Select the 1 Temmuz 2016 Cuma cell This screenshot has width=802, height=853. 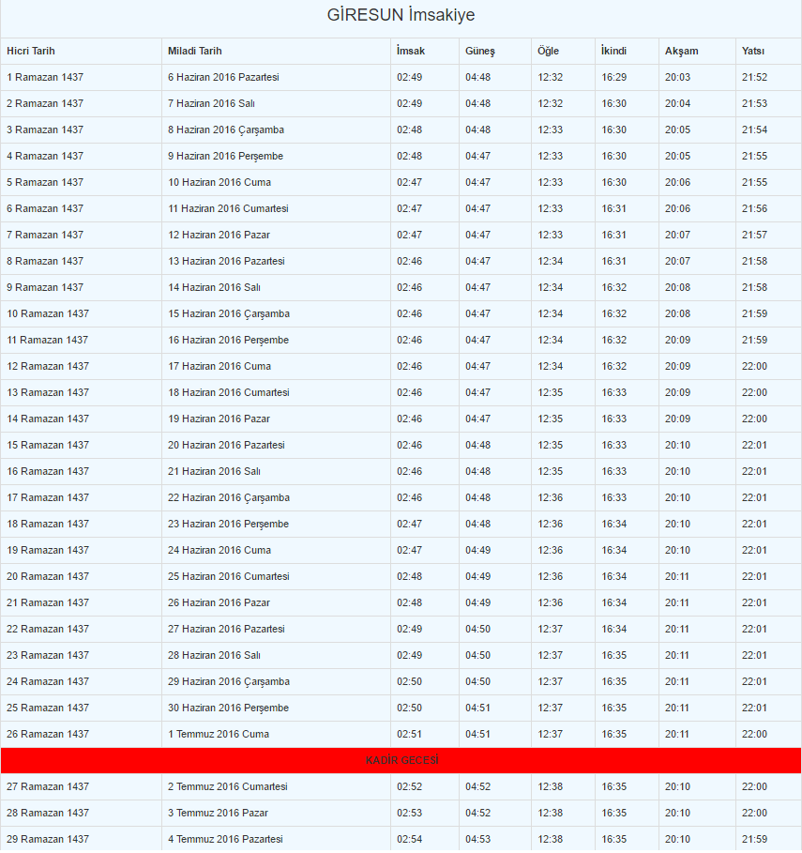coord(219,735)
